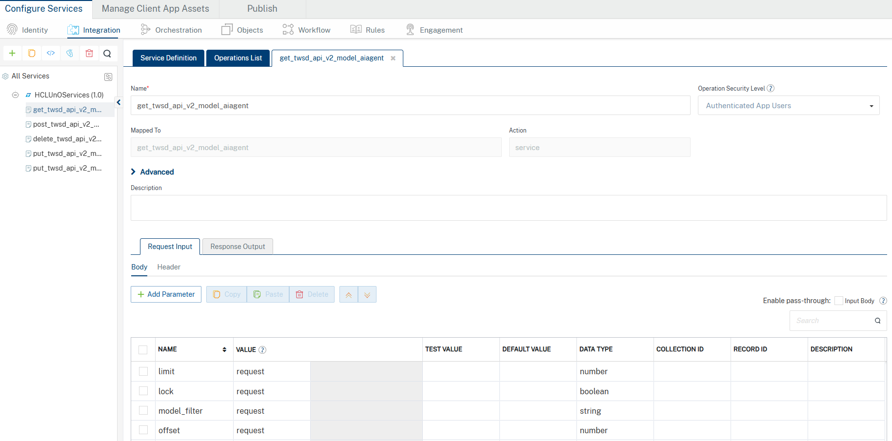The image size is (892, 441).
Task: Click the Description text field
Action: (508, 208)
